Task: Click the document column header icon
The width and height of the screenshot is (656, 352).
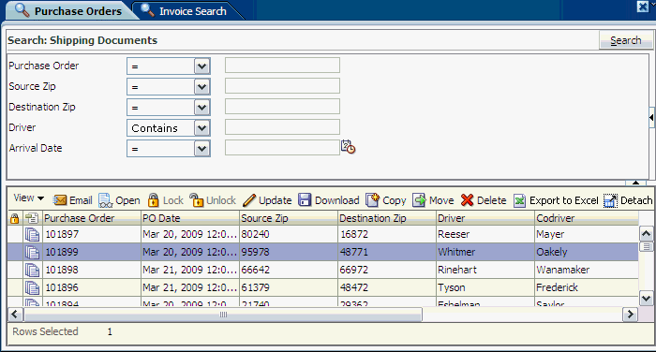Action: coord(31,218)
